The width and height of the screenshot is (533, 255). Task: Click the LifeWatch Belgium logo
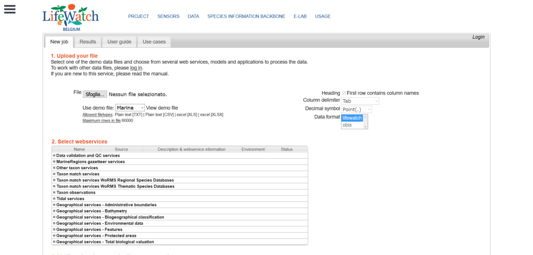70,17
